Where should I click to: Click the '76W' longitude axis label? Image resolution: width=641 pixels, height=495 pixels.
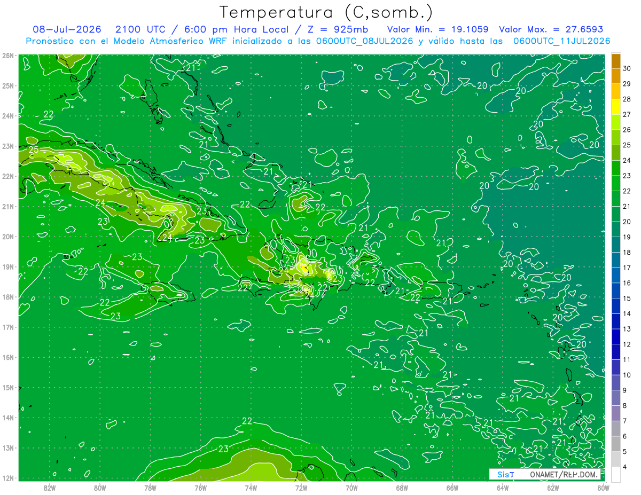(200, 488)
